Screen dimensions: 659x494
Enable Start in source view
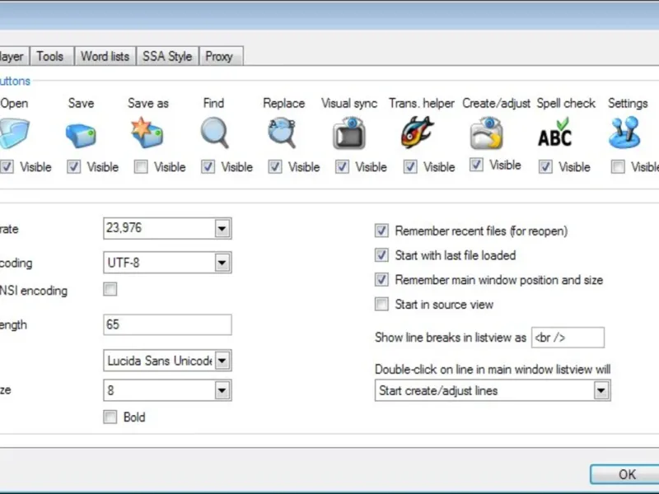coord(381,304)
